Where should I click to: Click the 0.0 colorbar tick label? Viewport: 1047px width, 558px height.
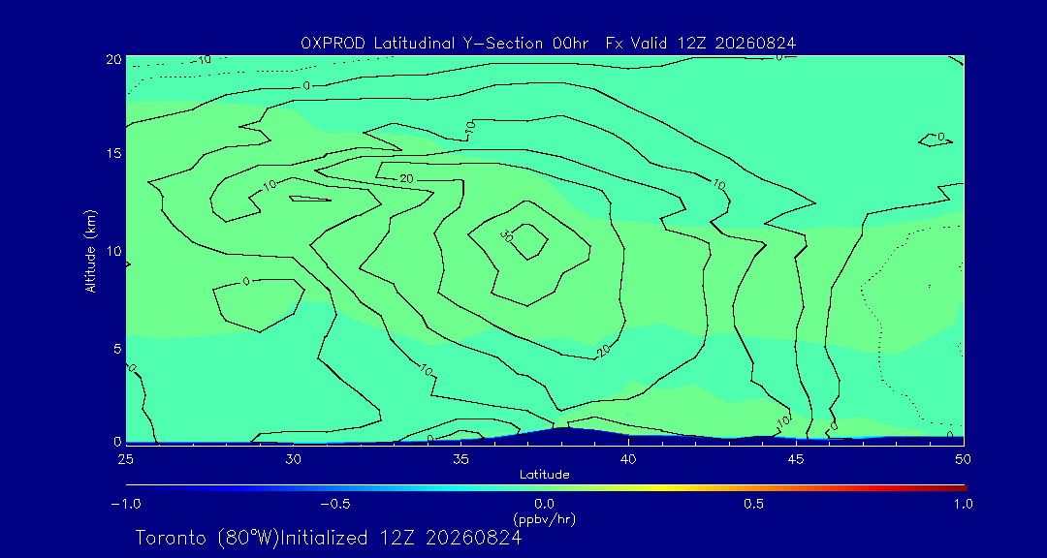(x=544, y=504)
